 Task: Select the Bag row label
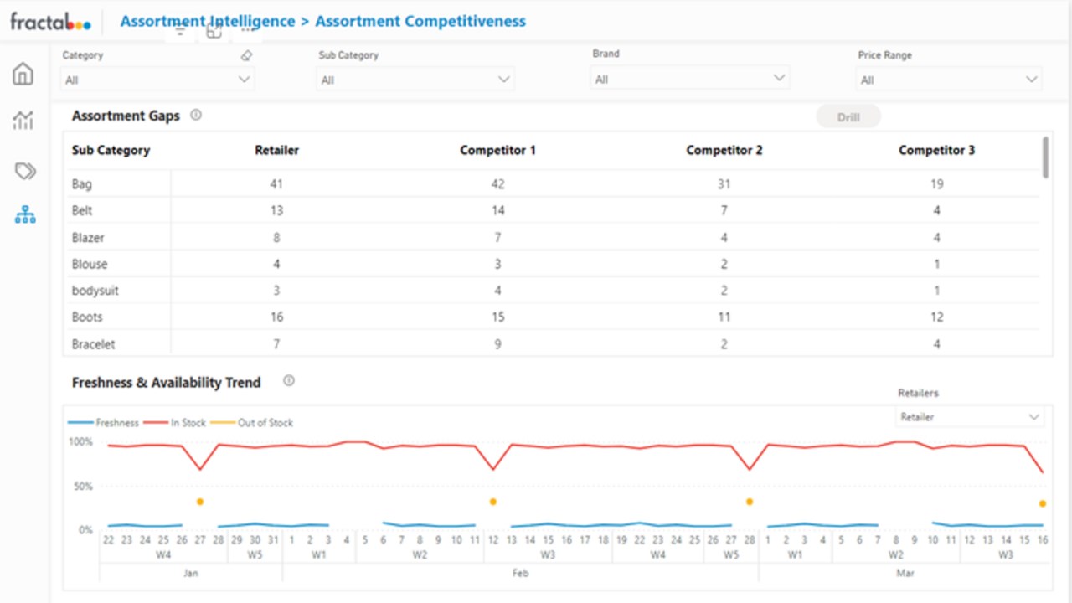coord(82,184)
